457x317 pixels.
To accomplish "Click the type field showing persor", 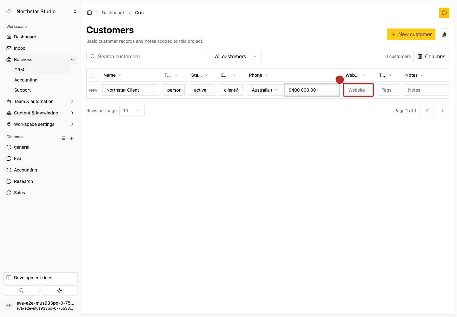I will 174,90.
